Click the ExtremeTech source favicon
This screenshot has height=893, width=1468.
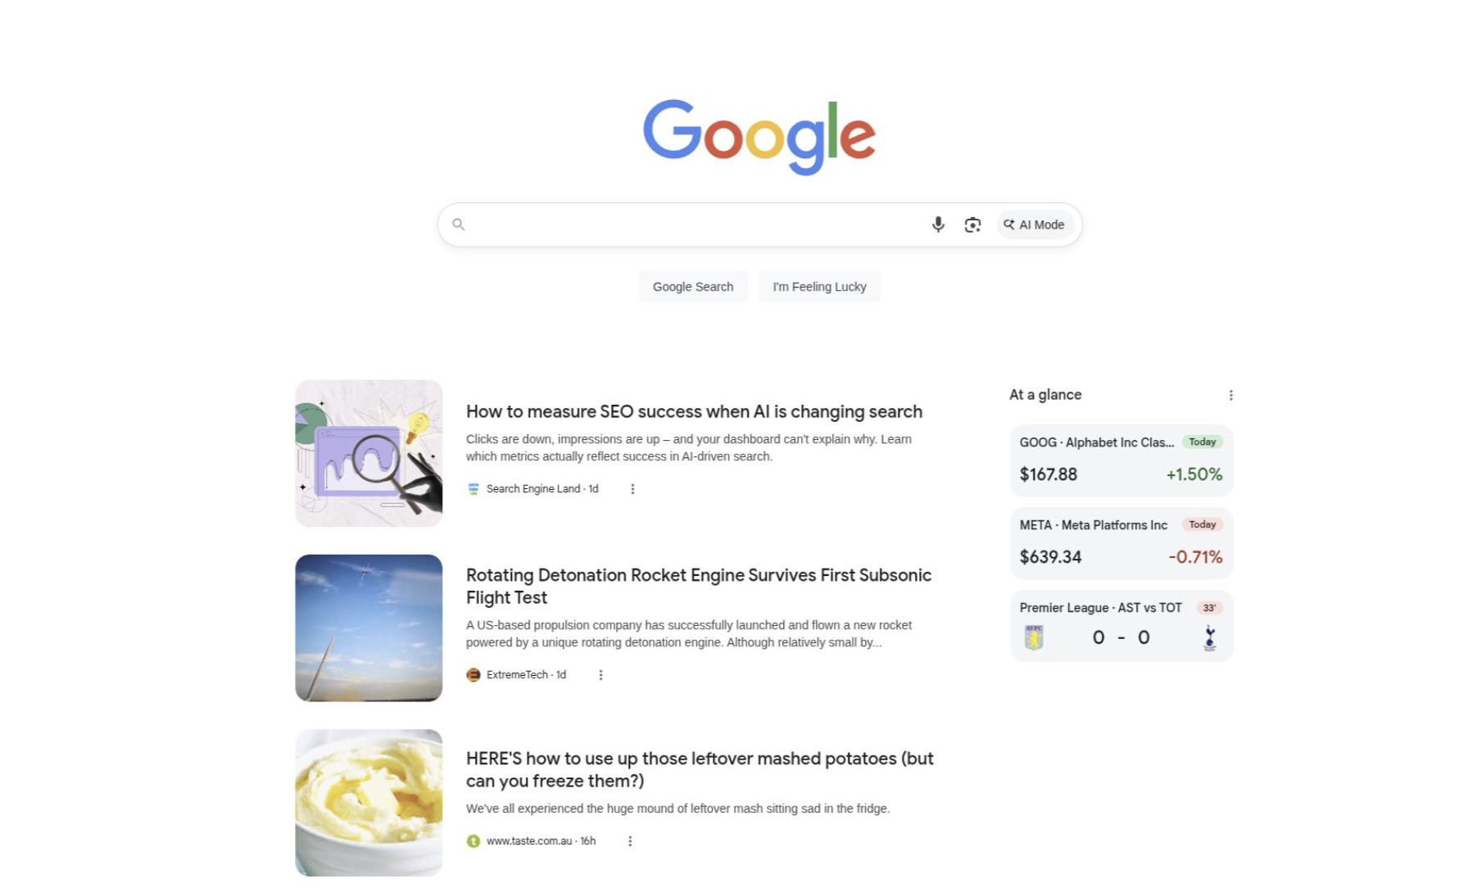[473, 674]
